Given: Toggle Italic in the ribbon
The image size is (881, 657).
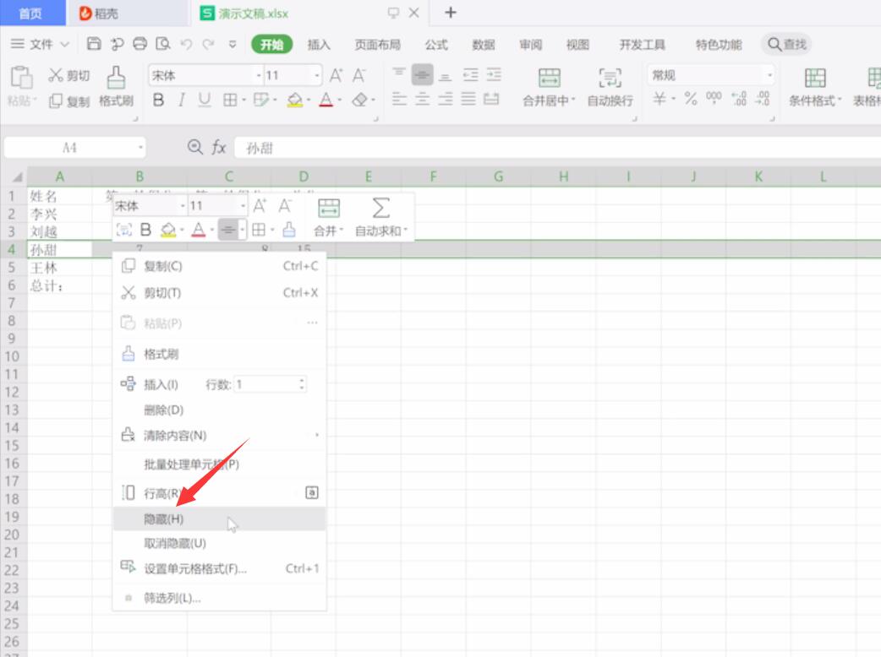Looking at the screenshot, I should point(181,100).
